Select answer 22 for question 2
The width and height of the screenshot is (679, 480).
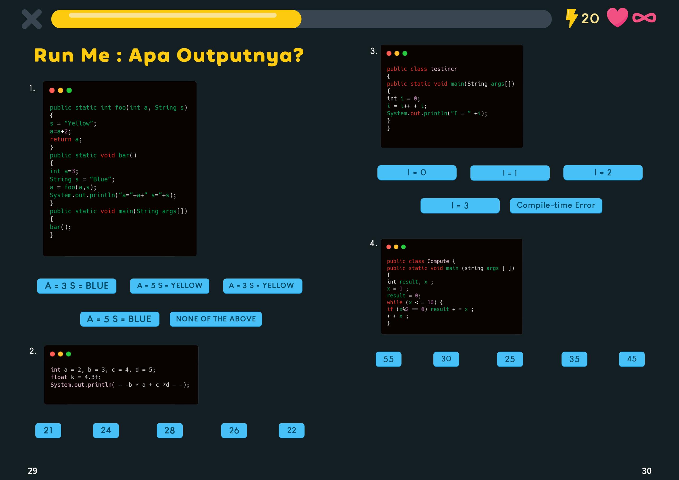(x=291, y=430)
